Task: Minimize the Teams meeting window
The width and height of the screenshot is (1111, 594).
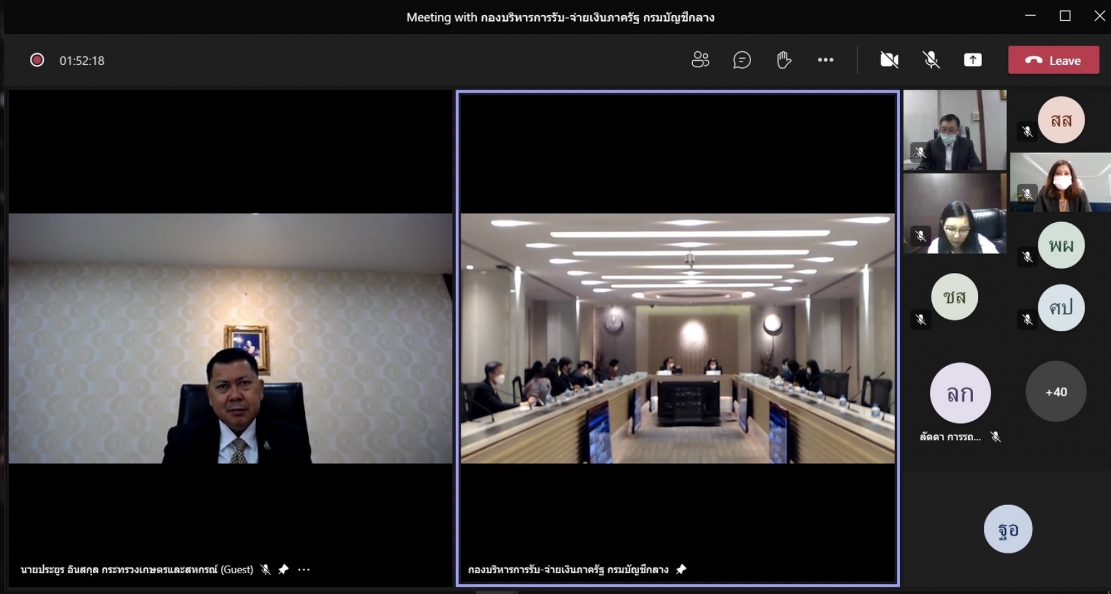Action: 1030,16
